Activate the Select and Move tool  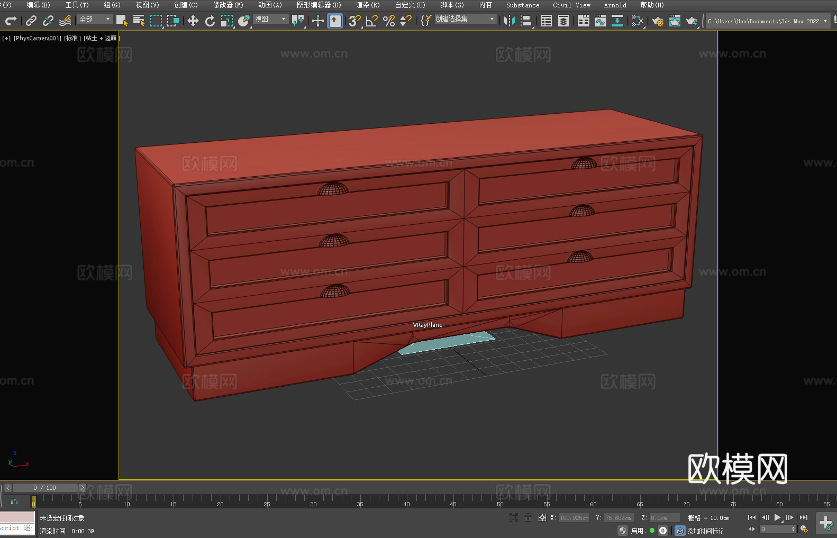(193, 21)
